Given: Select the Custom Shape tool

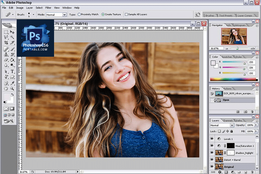Looking at the screenshot, I should [12, 77].
